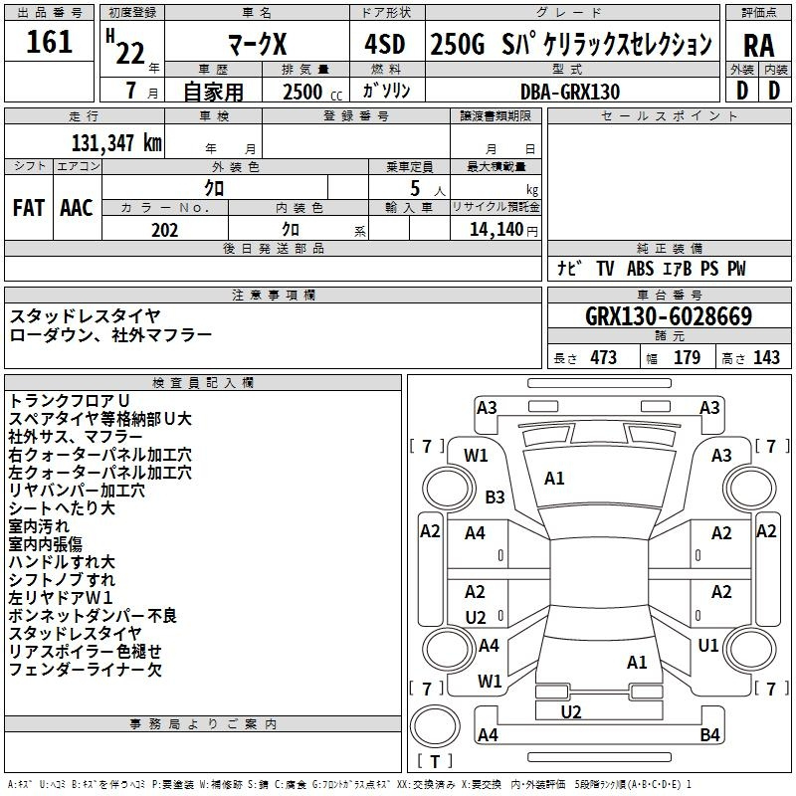Click the model code DBA-GRX130
The image size is (796, 796).
pos(569,92)
